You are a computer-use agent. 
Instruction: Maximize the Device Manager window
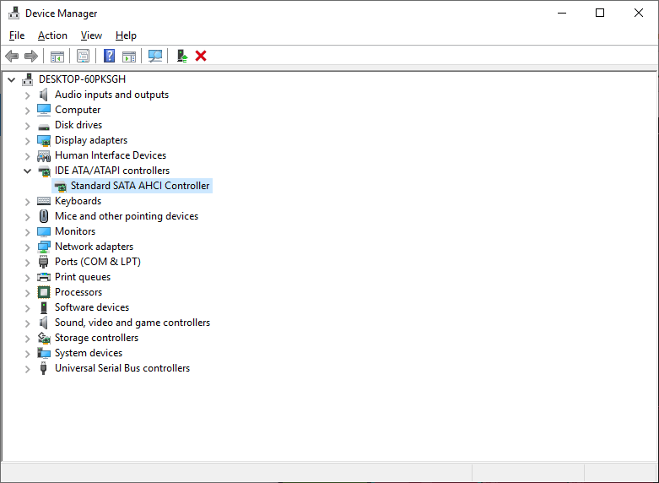pos(600,13)
